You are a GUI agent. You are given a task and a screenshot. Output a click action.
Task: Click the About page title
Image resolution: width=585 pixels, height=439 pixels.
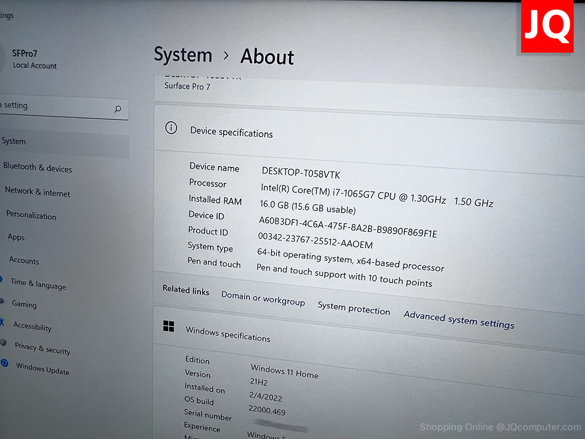click(x=267, y=57)
